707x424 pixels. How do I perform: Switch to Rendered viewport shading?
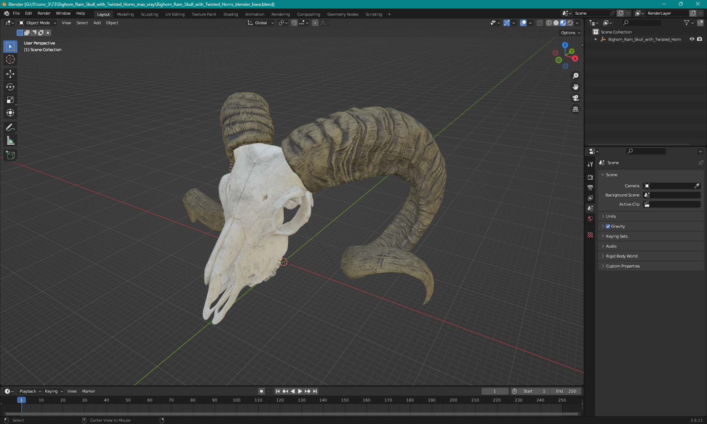[x=570, y=23]
